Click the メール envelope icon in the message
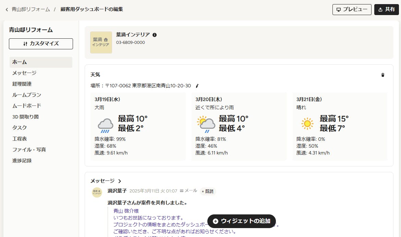 (182, 191)
